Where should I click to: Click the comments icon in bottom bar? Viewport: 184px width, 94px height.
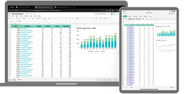(9, 80)
